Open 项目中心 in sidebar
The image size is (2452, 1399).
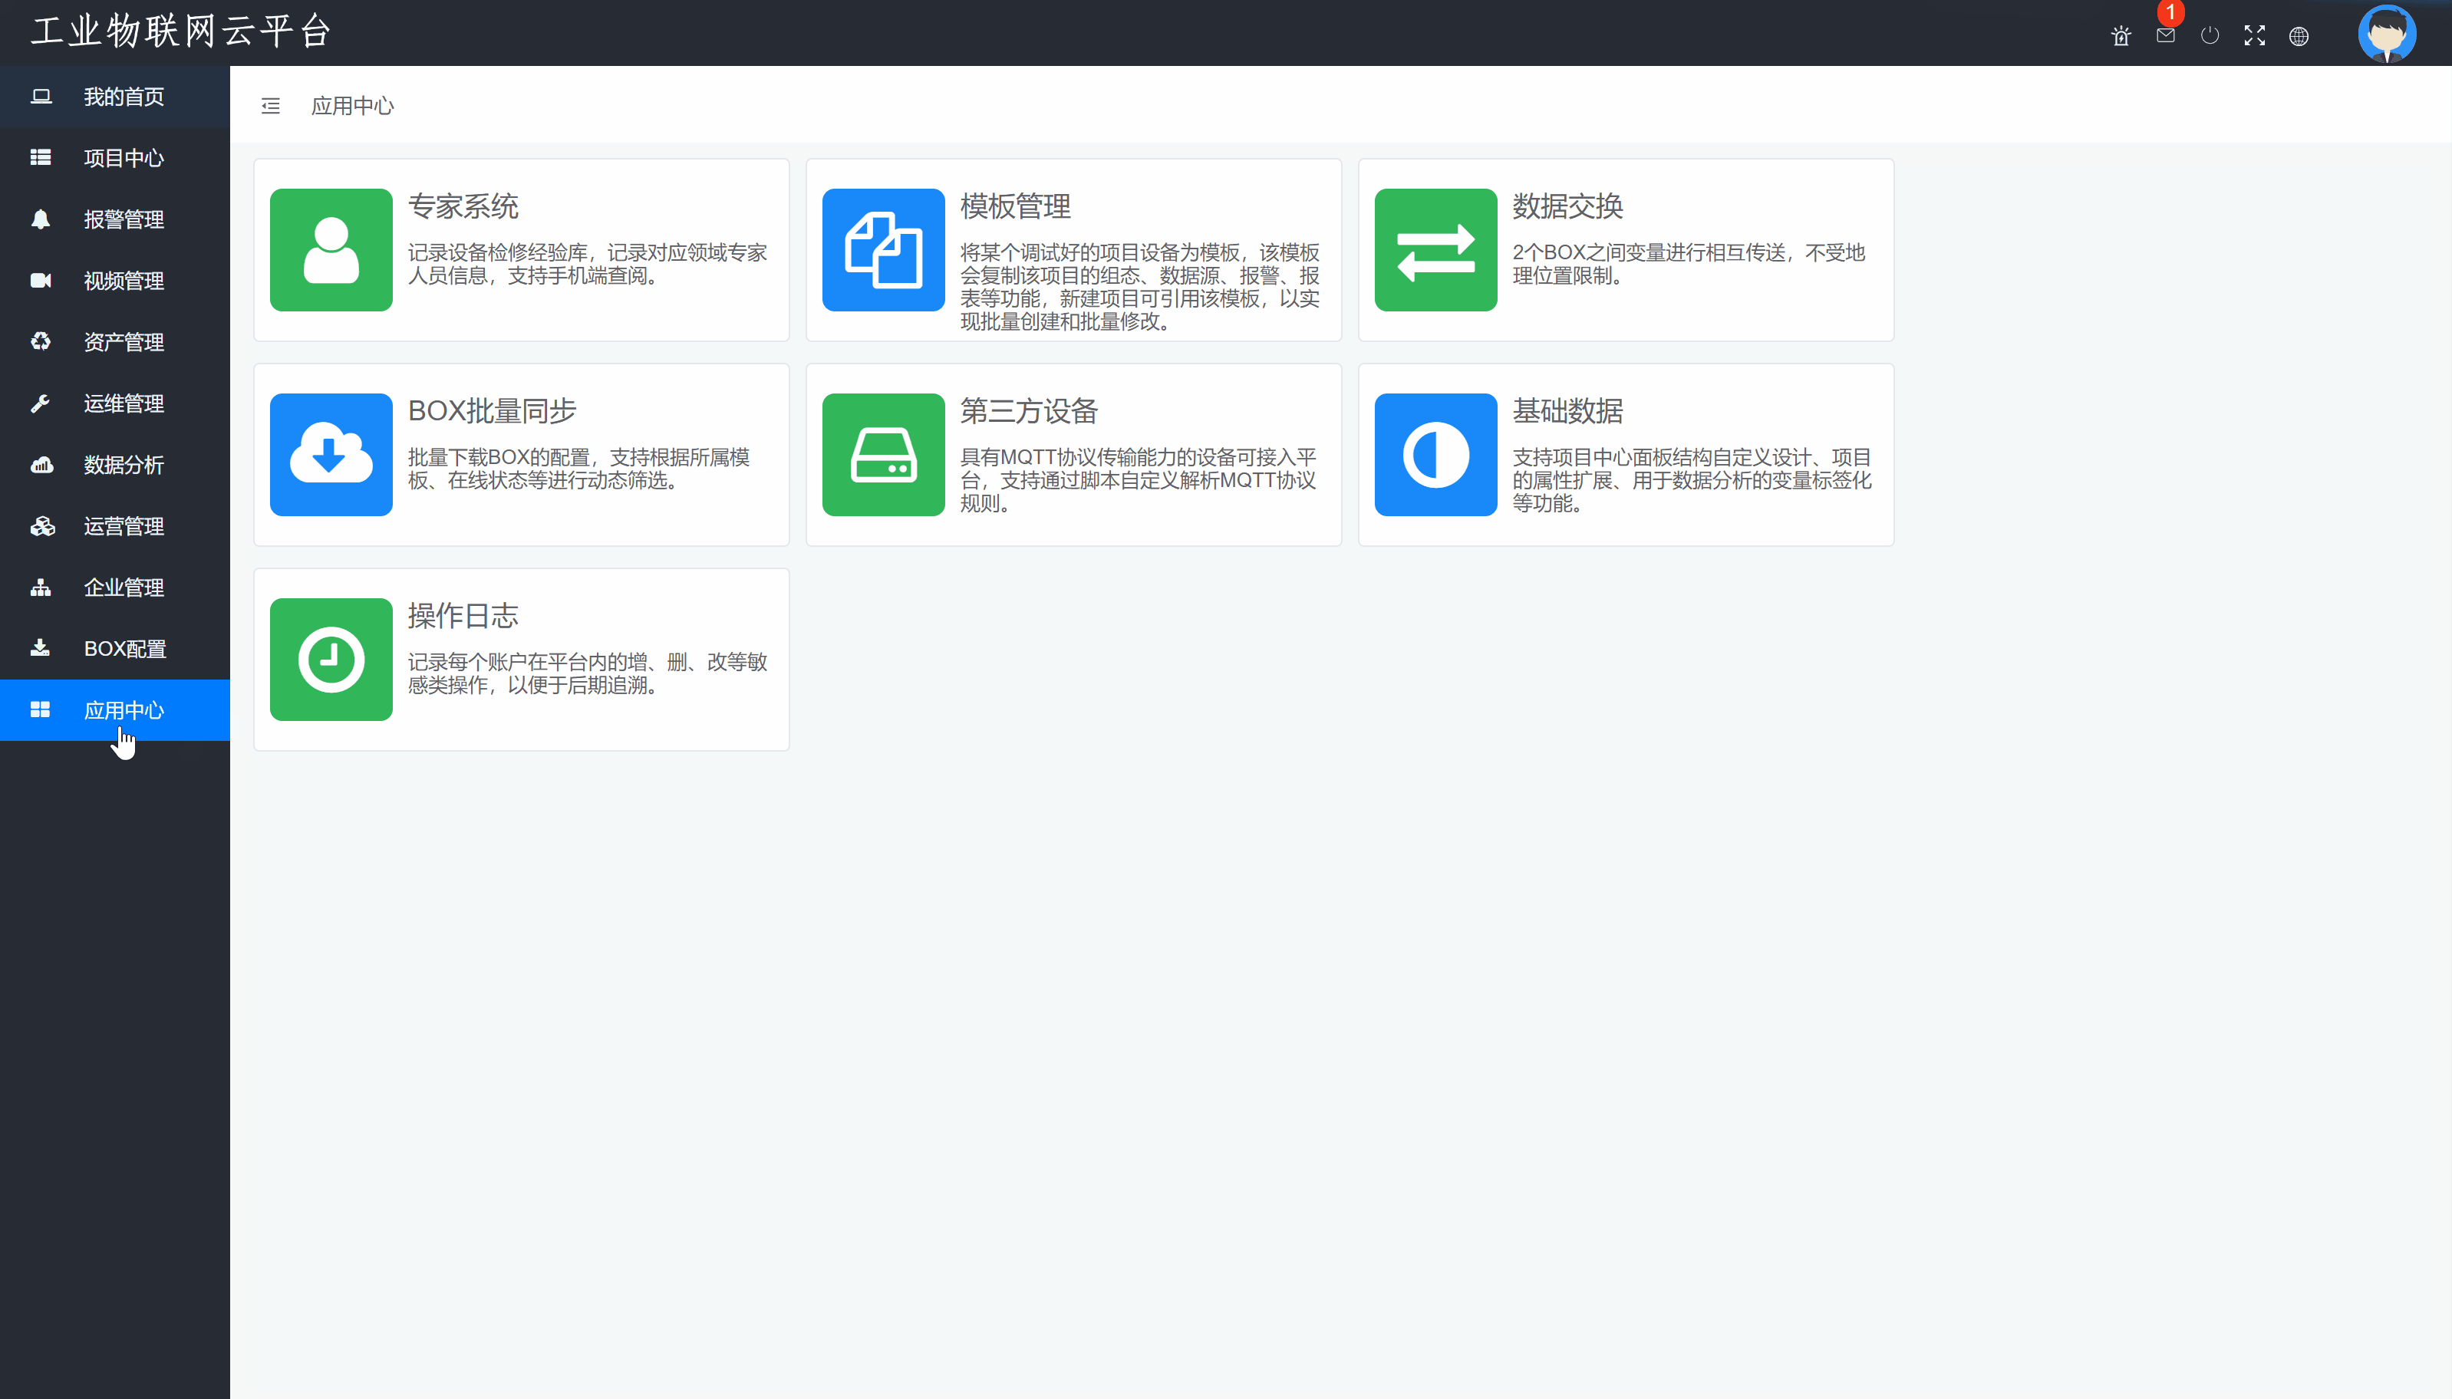[x=115, y=157]
